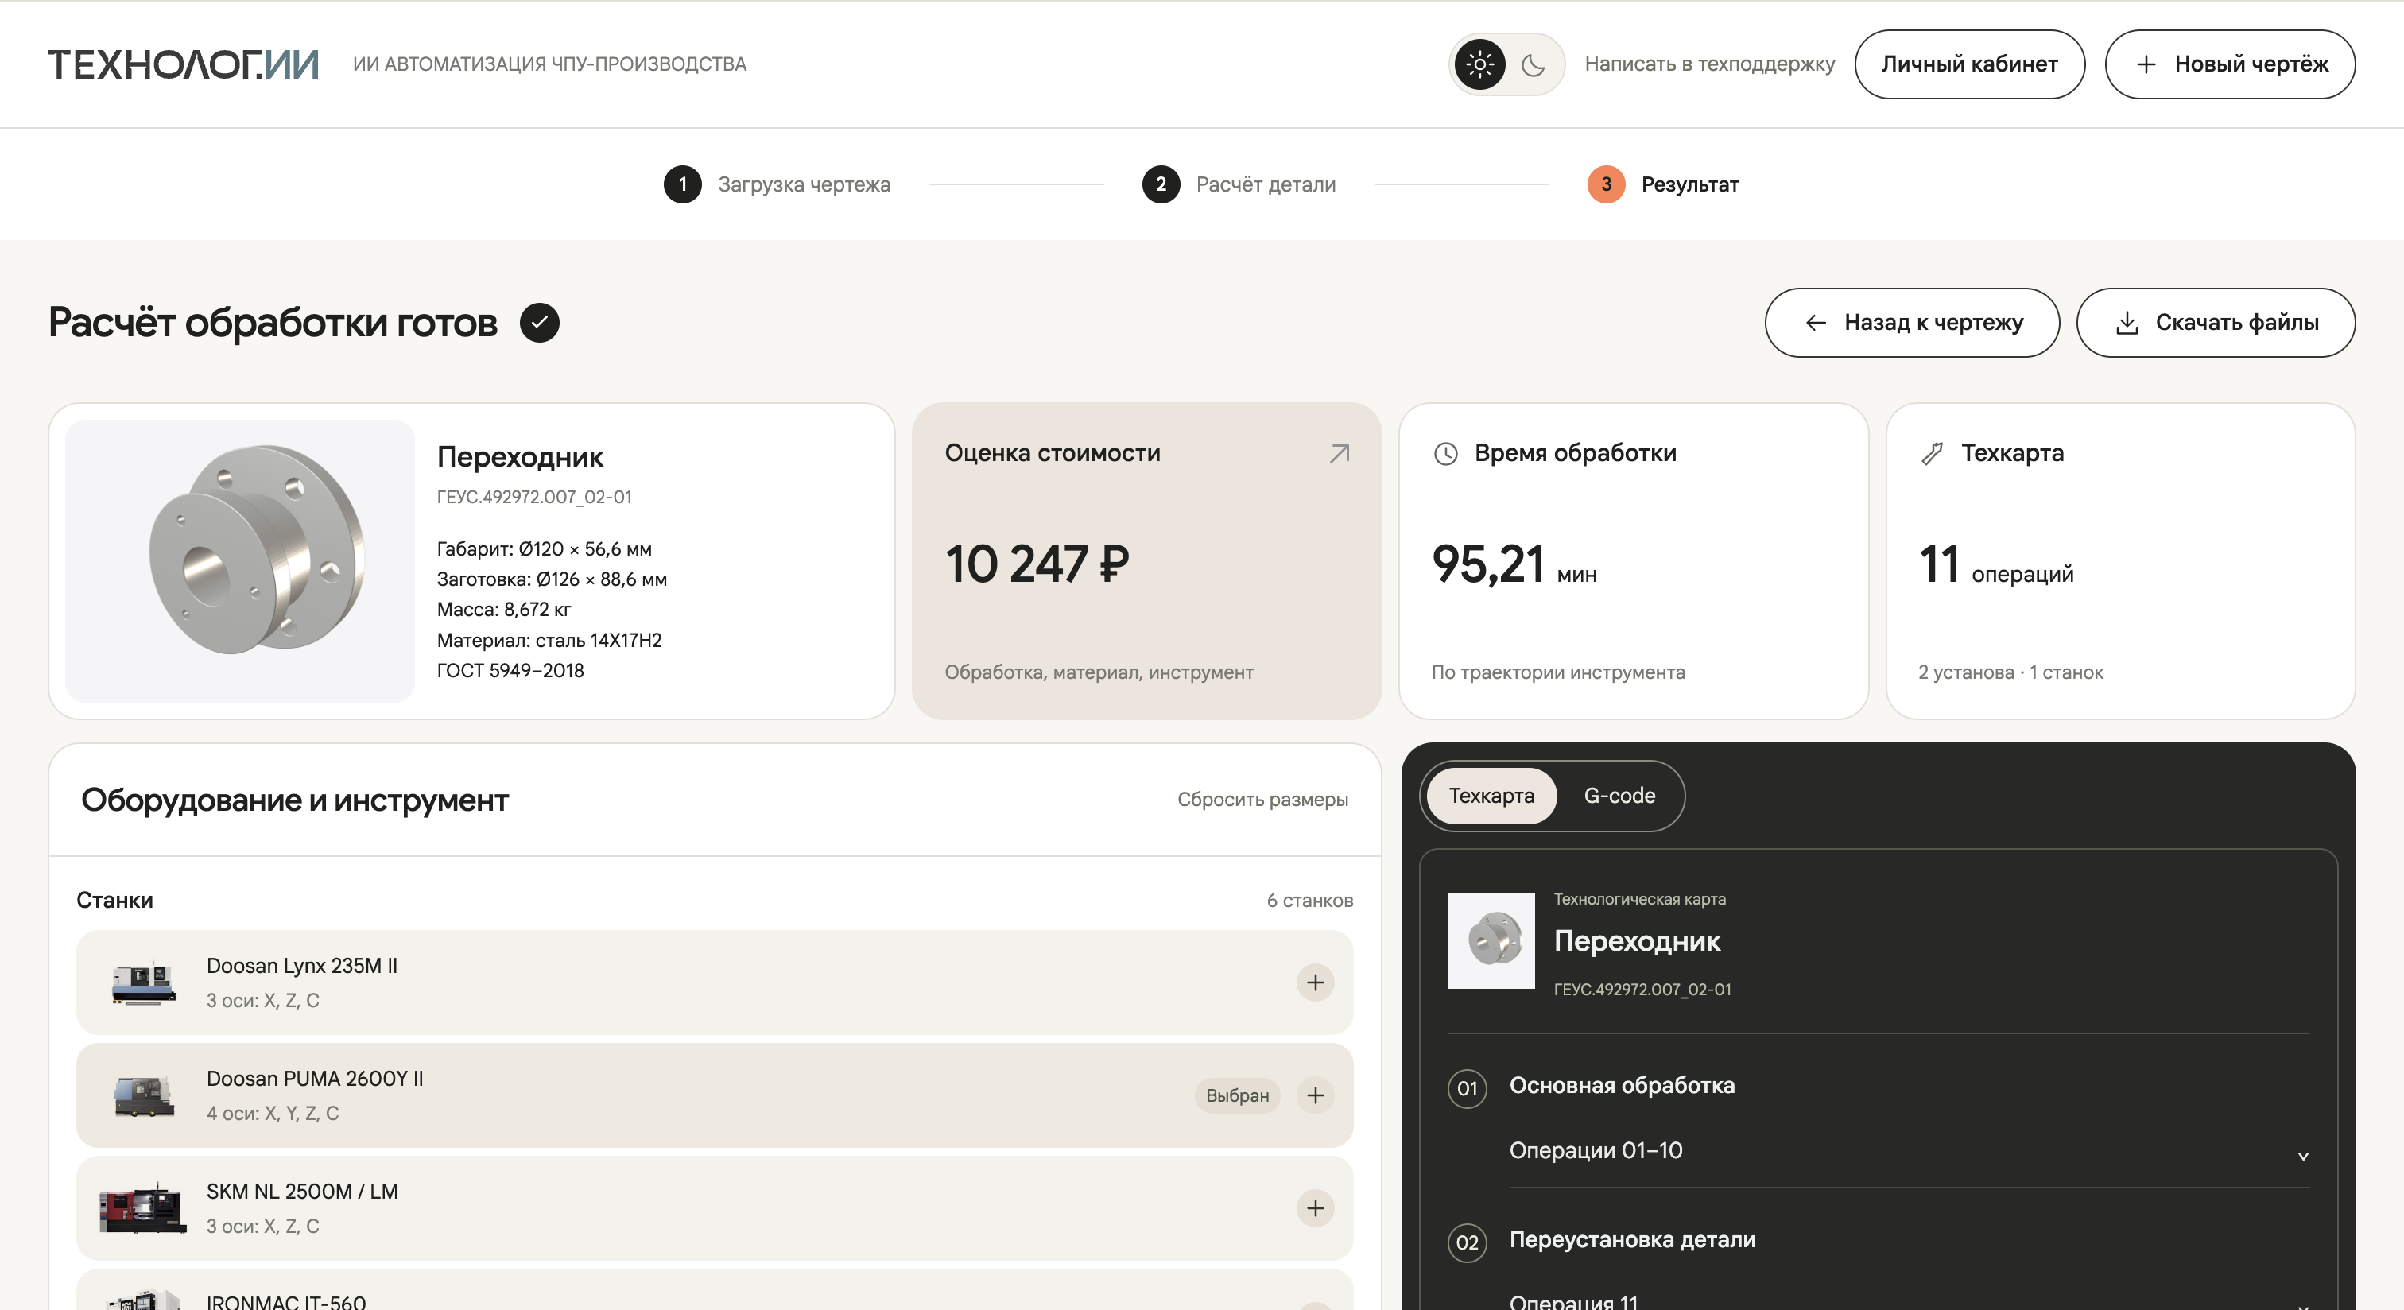Click Написать в техподдержку link
This screenshot has width=2404, height=1310.
pos(1708,64)
